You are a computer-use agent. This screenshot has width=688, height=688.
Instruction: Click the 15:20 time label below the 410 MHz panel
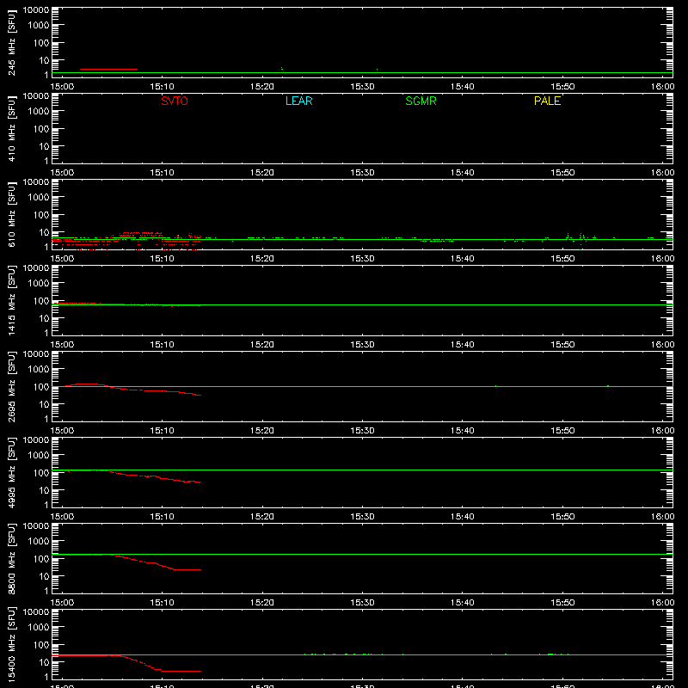click(262, 173)
